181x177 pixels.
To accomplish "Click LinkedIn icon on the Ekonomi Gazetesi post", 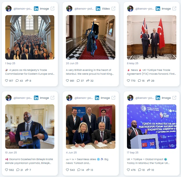I will click(x=36, y=98).
